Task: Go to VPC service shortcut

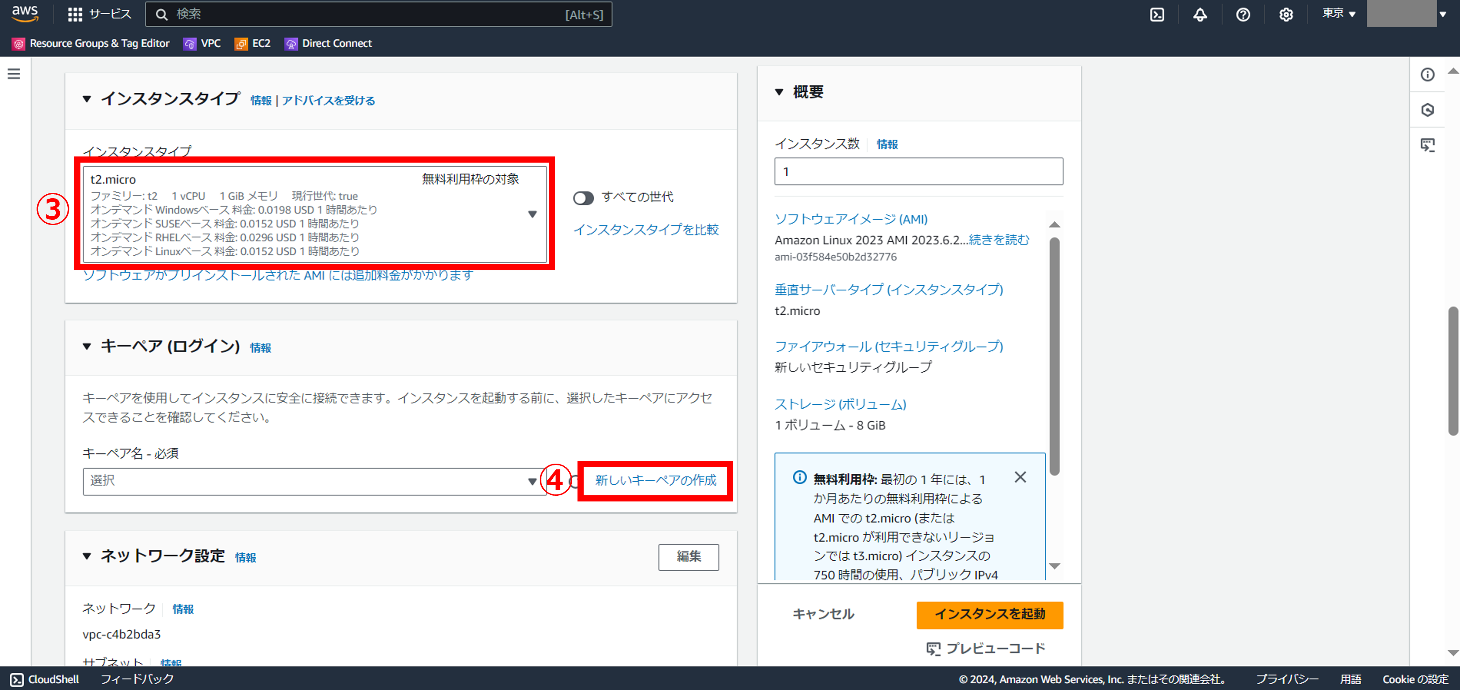Action: tap(202, 44)
